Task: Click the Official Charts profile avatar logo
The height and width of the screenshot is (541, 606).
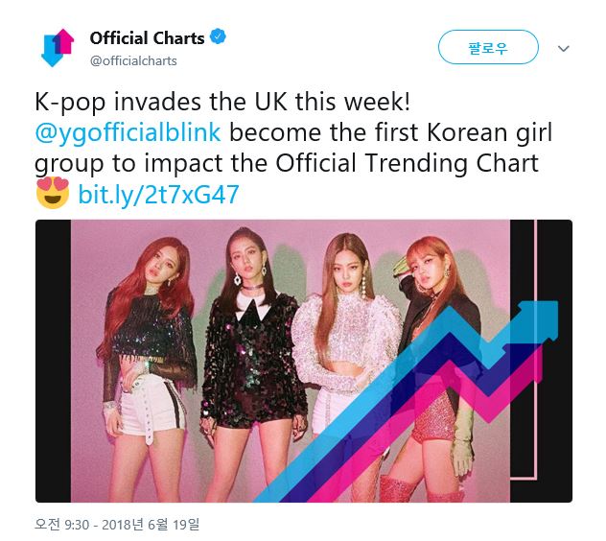Action: (x=58, y=47)
